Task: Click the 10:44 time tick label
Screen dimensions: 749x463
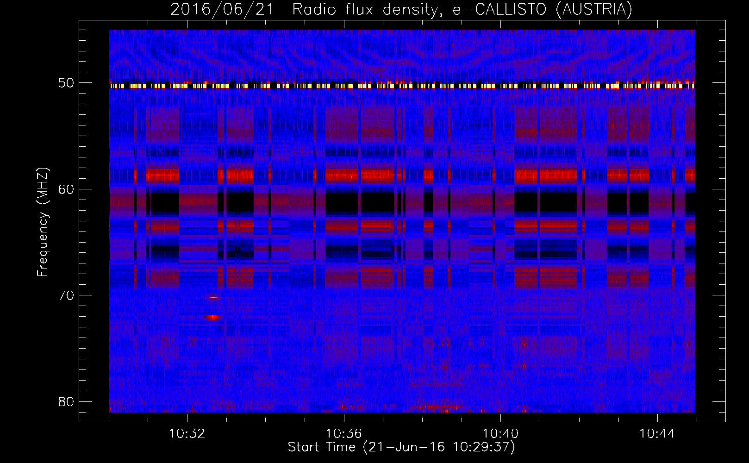Action: click(657, 434)
